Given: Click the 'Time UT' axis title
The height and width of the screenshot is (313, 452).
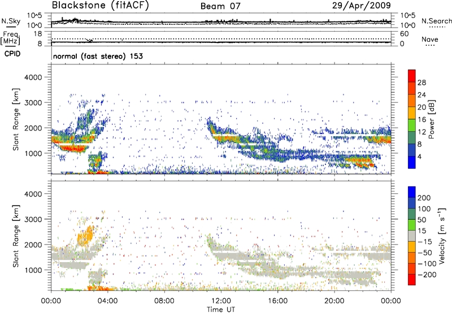Looking at the screenshot, I should pyautogui.click(x=221, y=310).
